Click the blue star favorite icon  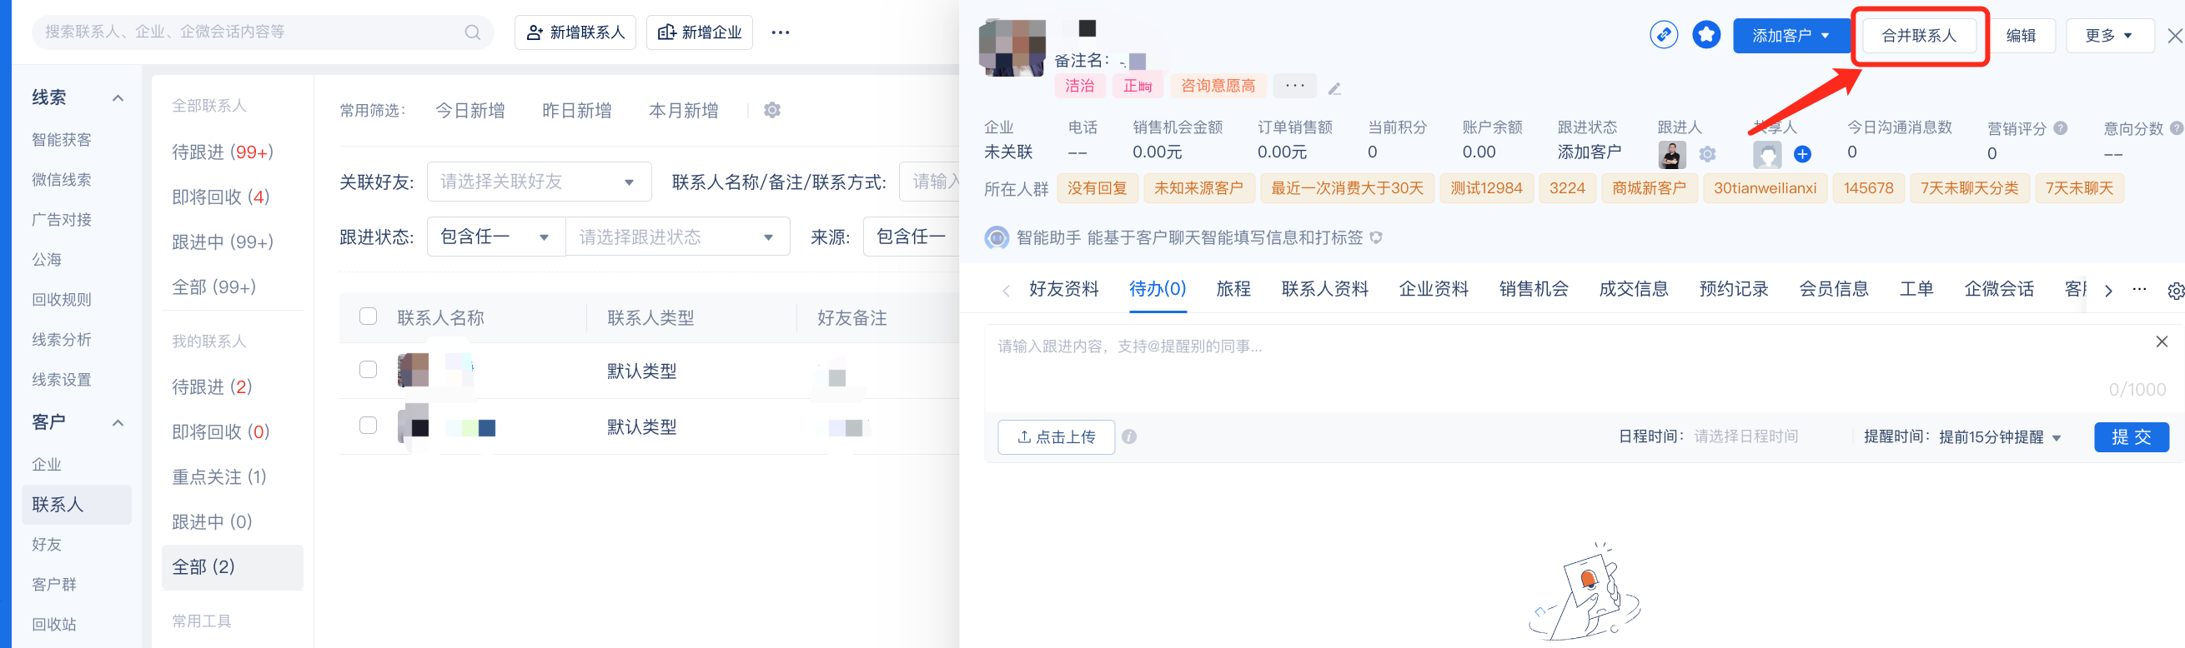(x=1705, y=35)
